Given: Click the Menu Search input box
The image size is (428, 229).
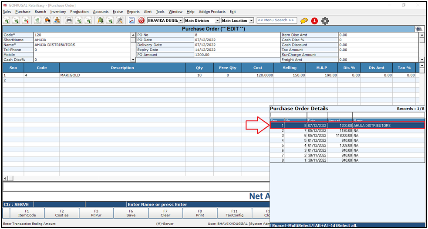Looking at the screenshot, I should [276, 20].
